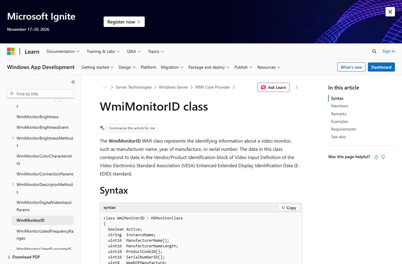
Task: Expand the WmiMonitorBrightnessMethods tree node
Action: click(13, 138)
